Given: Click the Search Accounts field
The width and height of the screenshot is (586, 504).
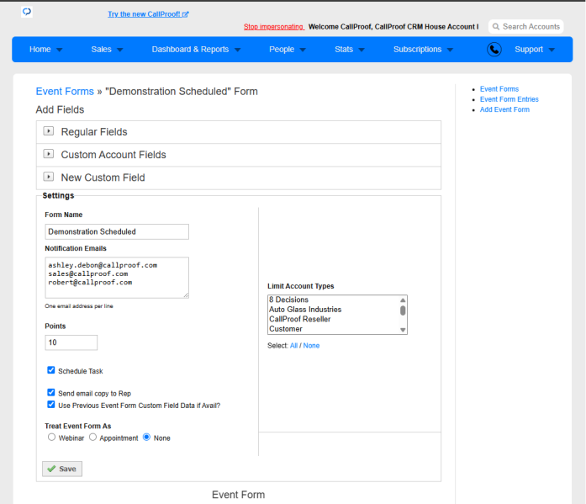Looking at the screenshot, I should [525, 27].
